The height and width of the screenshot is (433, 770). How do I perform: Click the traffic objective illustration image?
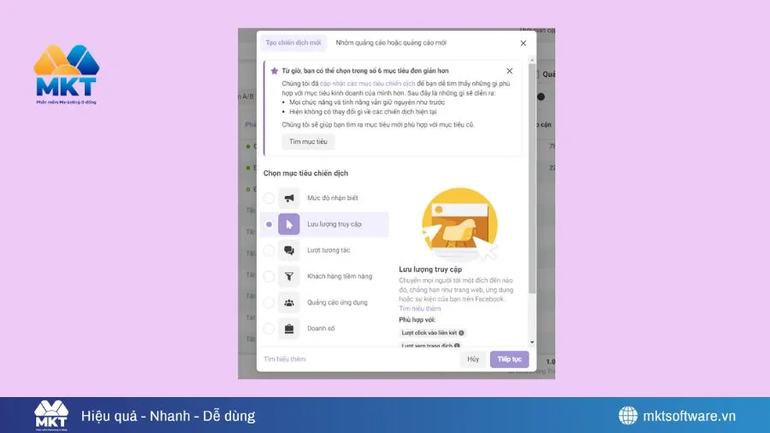pos(459,224)
